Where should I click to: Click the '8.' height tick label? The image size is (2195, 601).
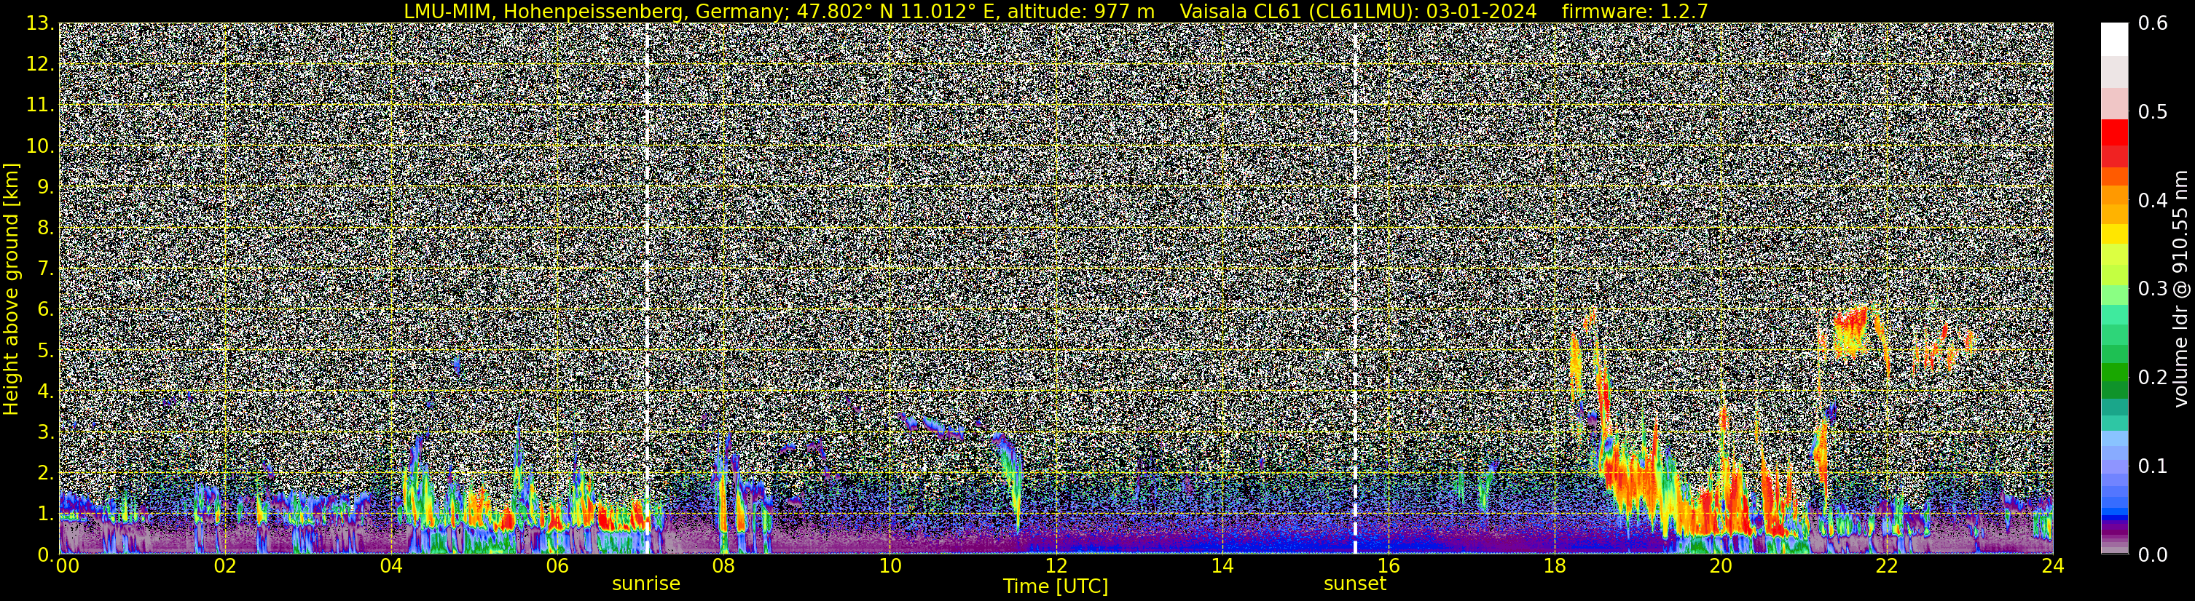point(45,228)
